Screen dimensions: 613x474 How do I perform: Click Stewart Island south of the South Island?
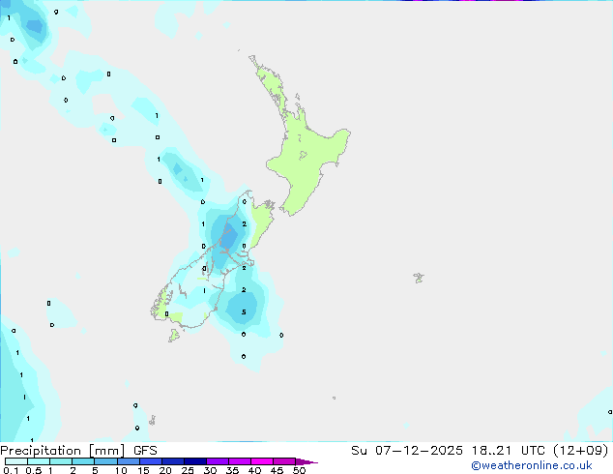(x=174, y=335)
